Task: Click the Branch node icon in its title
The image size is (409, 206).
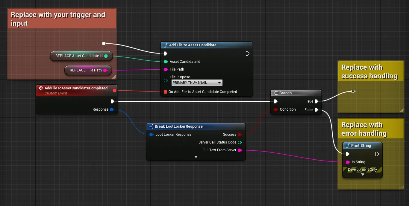Action: (276, 93)
